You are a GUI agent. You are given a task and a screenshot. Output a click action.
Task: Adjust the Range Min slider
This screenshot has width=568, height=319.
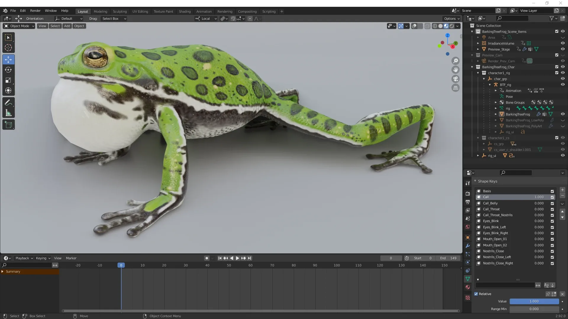pyautogui.click(x=534, y=309)
